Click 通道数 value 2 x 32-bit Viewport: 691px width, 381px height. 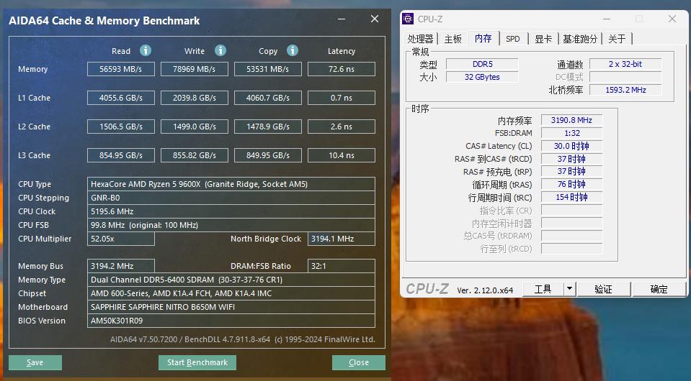[x=625, y=64]
